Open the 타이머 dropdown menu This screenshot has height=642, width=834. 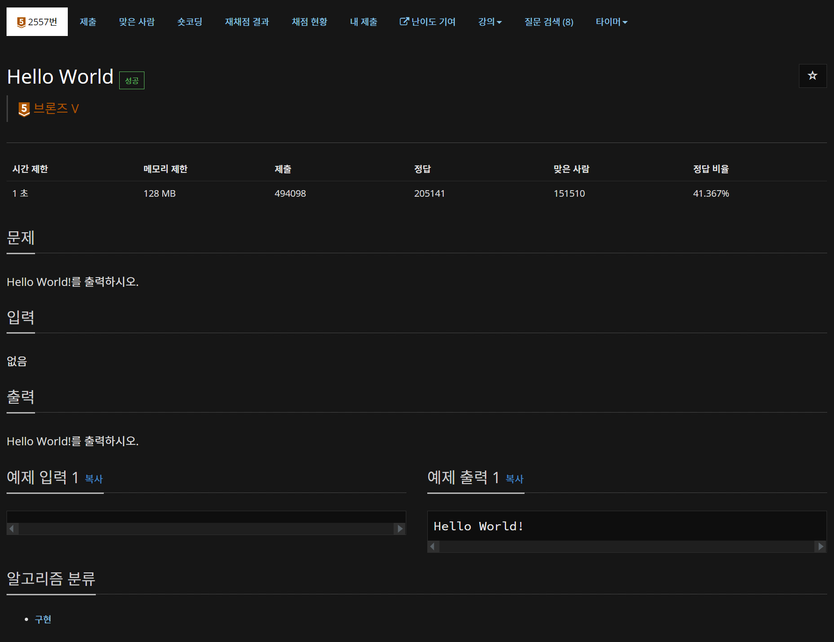611,21
